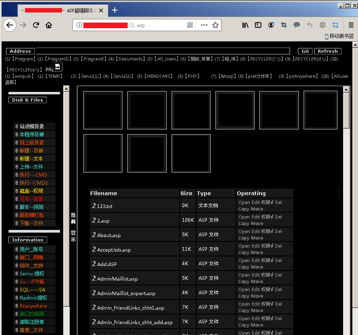Select Servu-提权 in the Information menu

point(32,274)
